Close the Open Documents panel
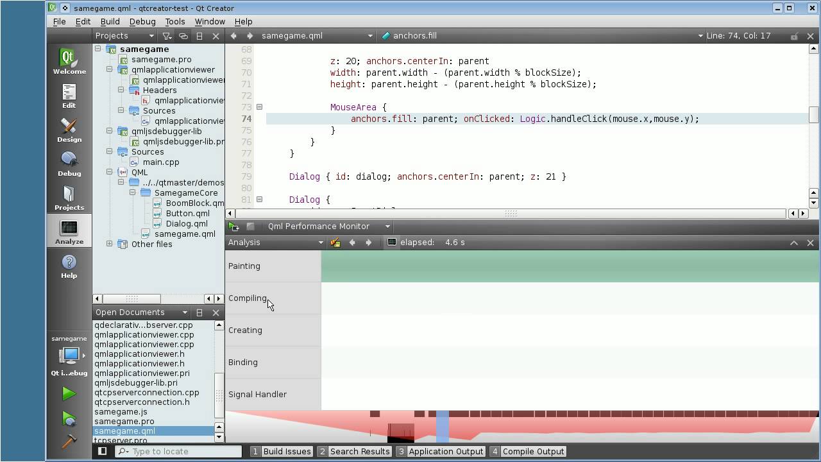The height and width of the screenshot is (462, 821). 216,312
